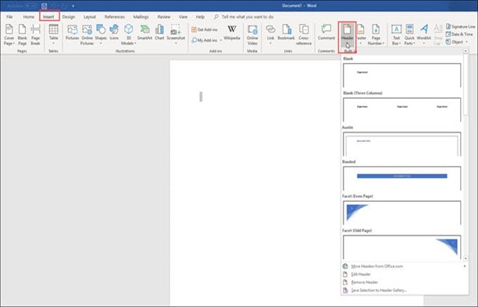Insert a Blank Page
The image size is (478, 307).
(22, 32)
